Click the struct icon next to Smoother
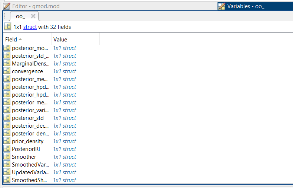This screenshot has width=293, height=188. click(7, 157)
